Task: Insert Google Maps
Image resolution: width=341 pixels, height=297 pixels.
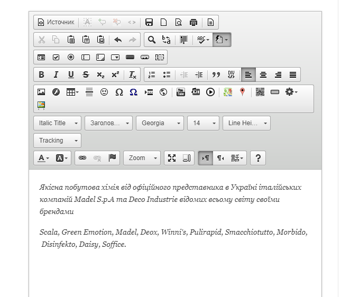Action: click(x=228, y=92)
